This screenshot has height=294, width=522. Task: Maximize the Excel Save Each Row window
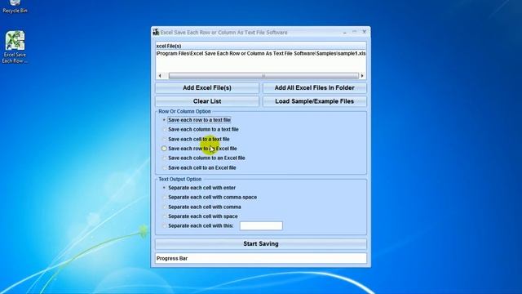[354, 33]
